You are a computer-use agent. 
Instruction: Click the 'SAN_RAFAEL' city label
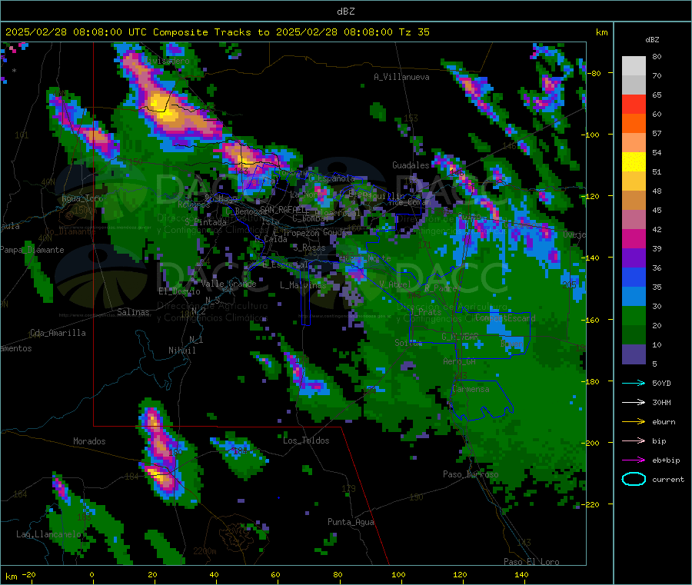coord(284,210)
